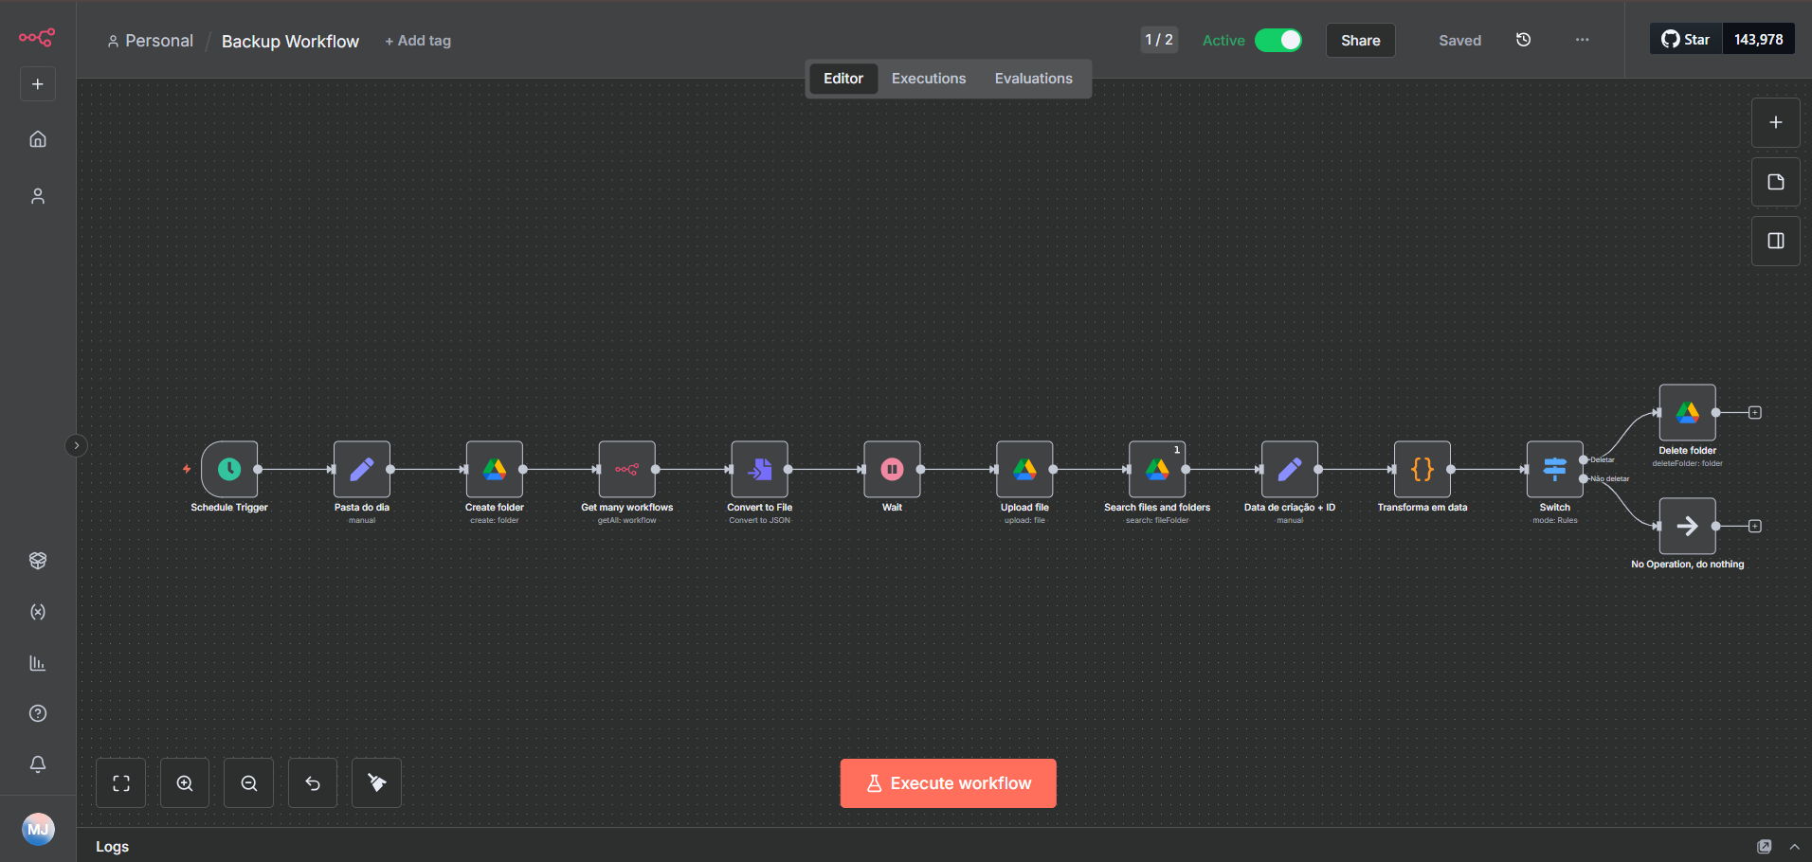Image resolution: width=1812 pixels, height=862 pixels.
Task: Tidy up the workflow layout
Action: pos(376,782)
